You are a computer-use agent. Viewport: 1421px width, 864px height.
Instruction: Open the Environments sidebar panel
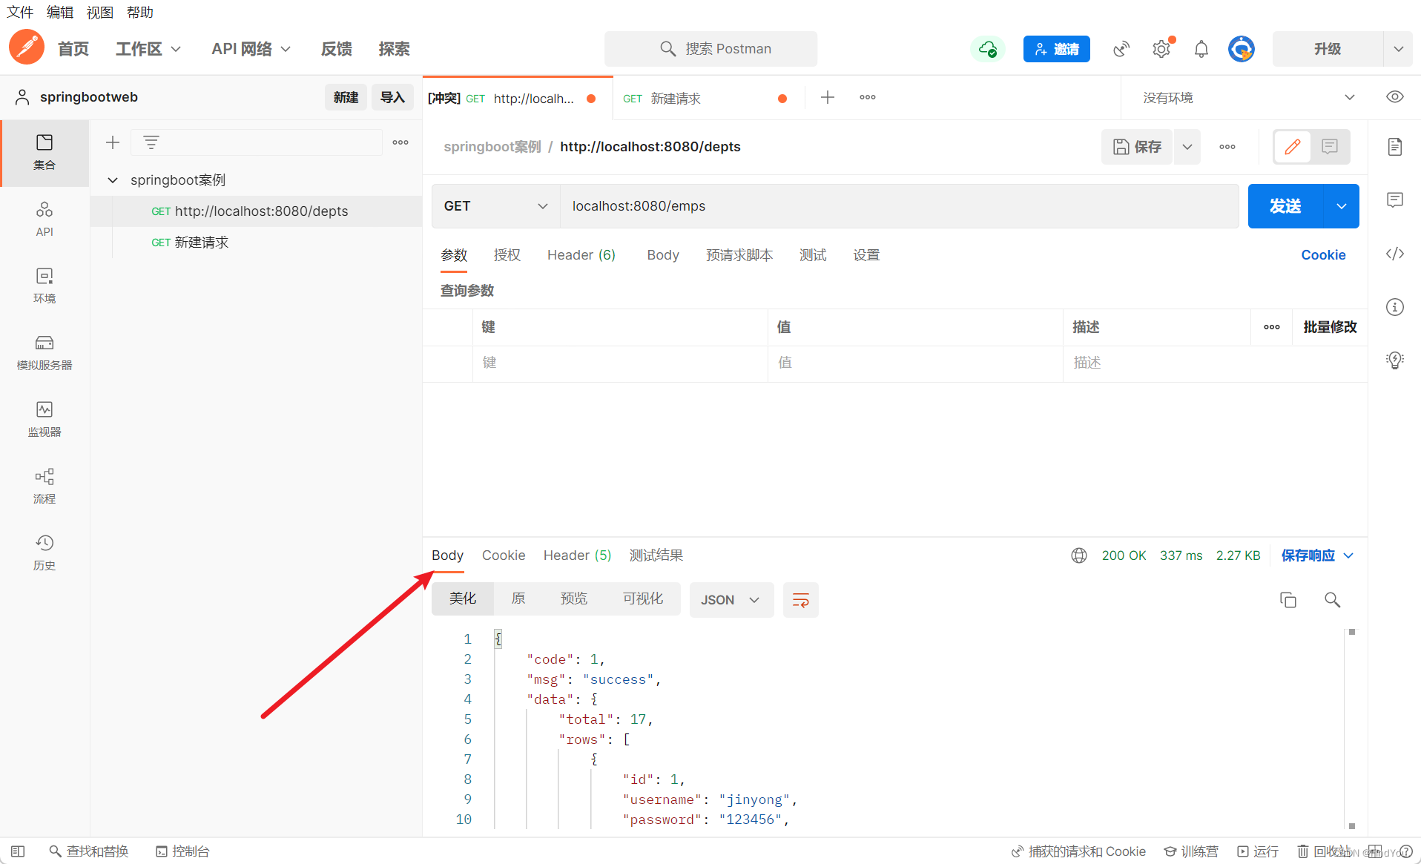click(x=44, y=286)
